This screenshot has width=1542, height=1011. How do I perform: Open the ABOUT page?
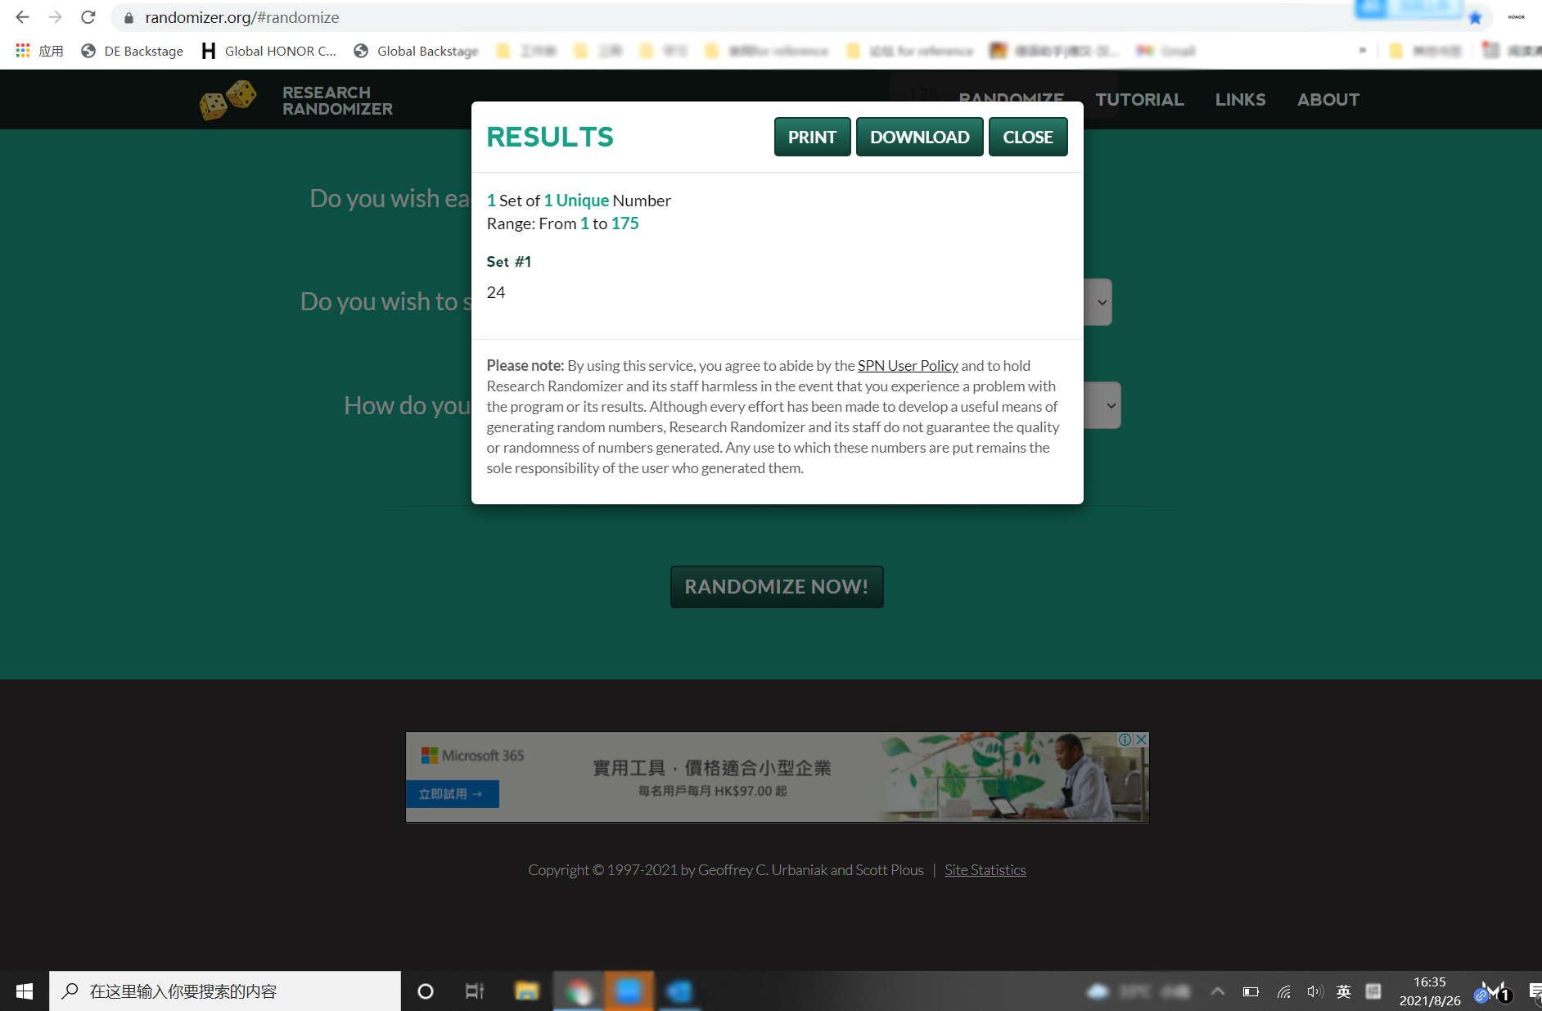click(x=1328, y=99)
